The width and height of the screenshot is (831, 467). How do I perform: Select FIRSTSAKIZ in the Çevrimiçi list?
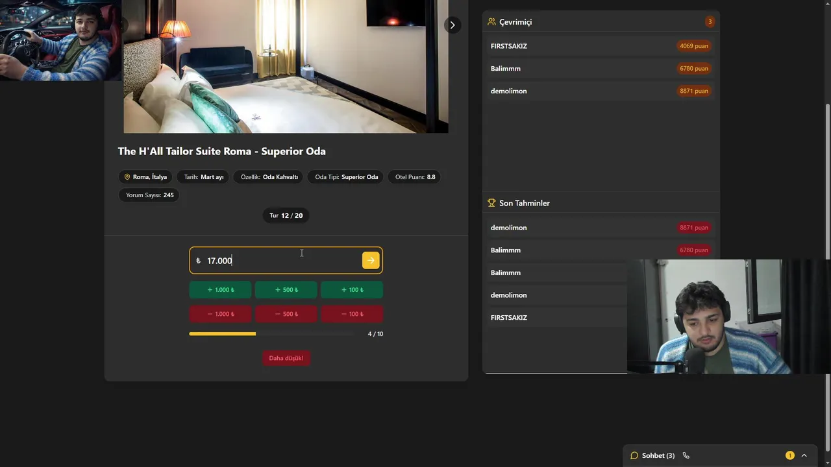click(601, 46)
